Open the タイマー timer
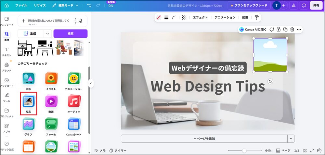325x155 pixels. (x=118, y=151)
